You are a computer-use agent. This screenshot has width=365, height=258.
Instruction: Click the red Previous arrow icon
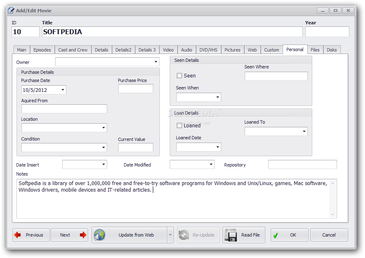(17, 235)
